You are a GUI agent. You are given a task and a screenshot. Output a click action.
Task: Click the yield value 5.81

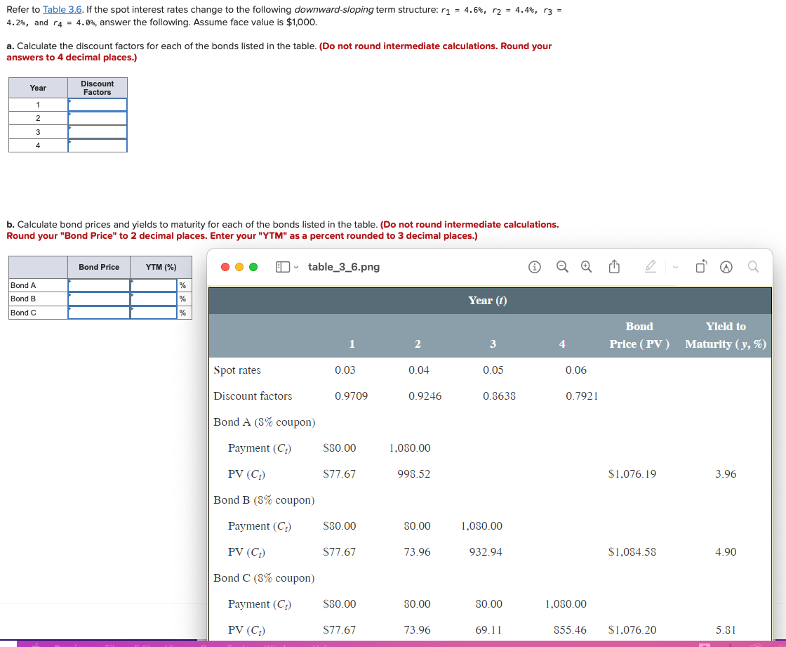[726, 629]
